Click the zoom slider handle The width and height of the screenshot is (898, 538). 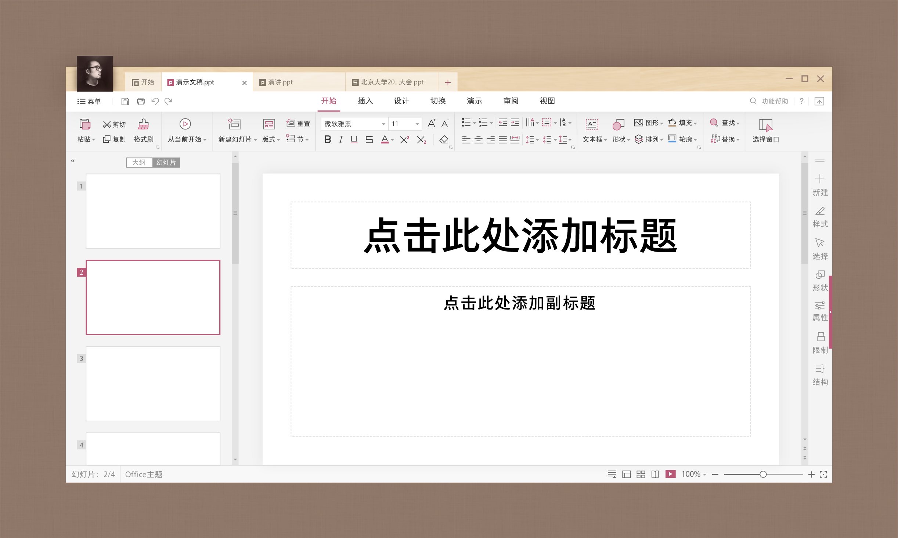(763, 474)
